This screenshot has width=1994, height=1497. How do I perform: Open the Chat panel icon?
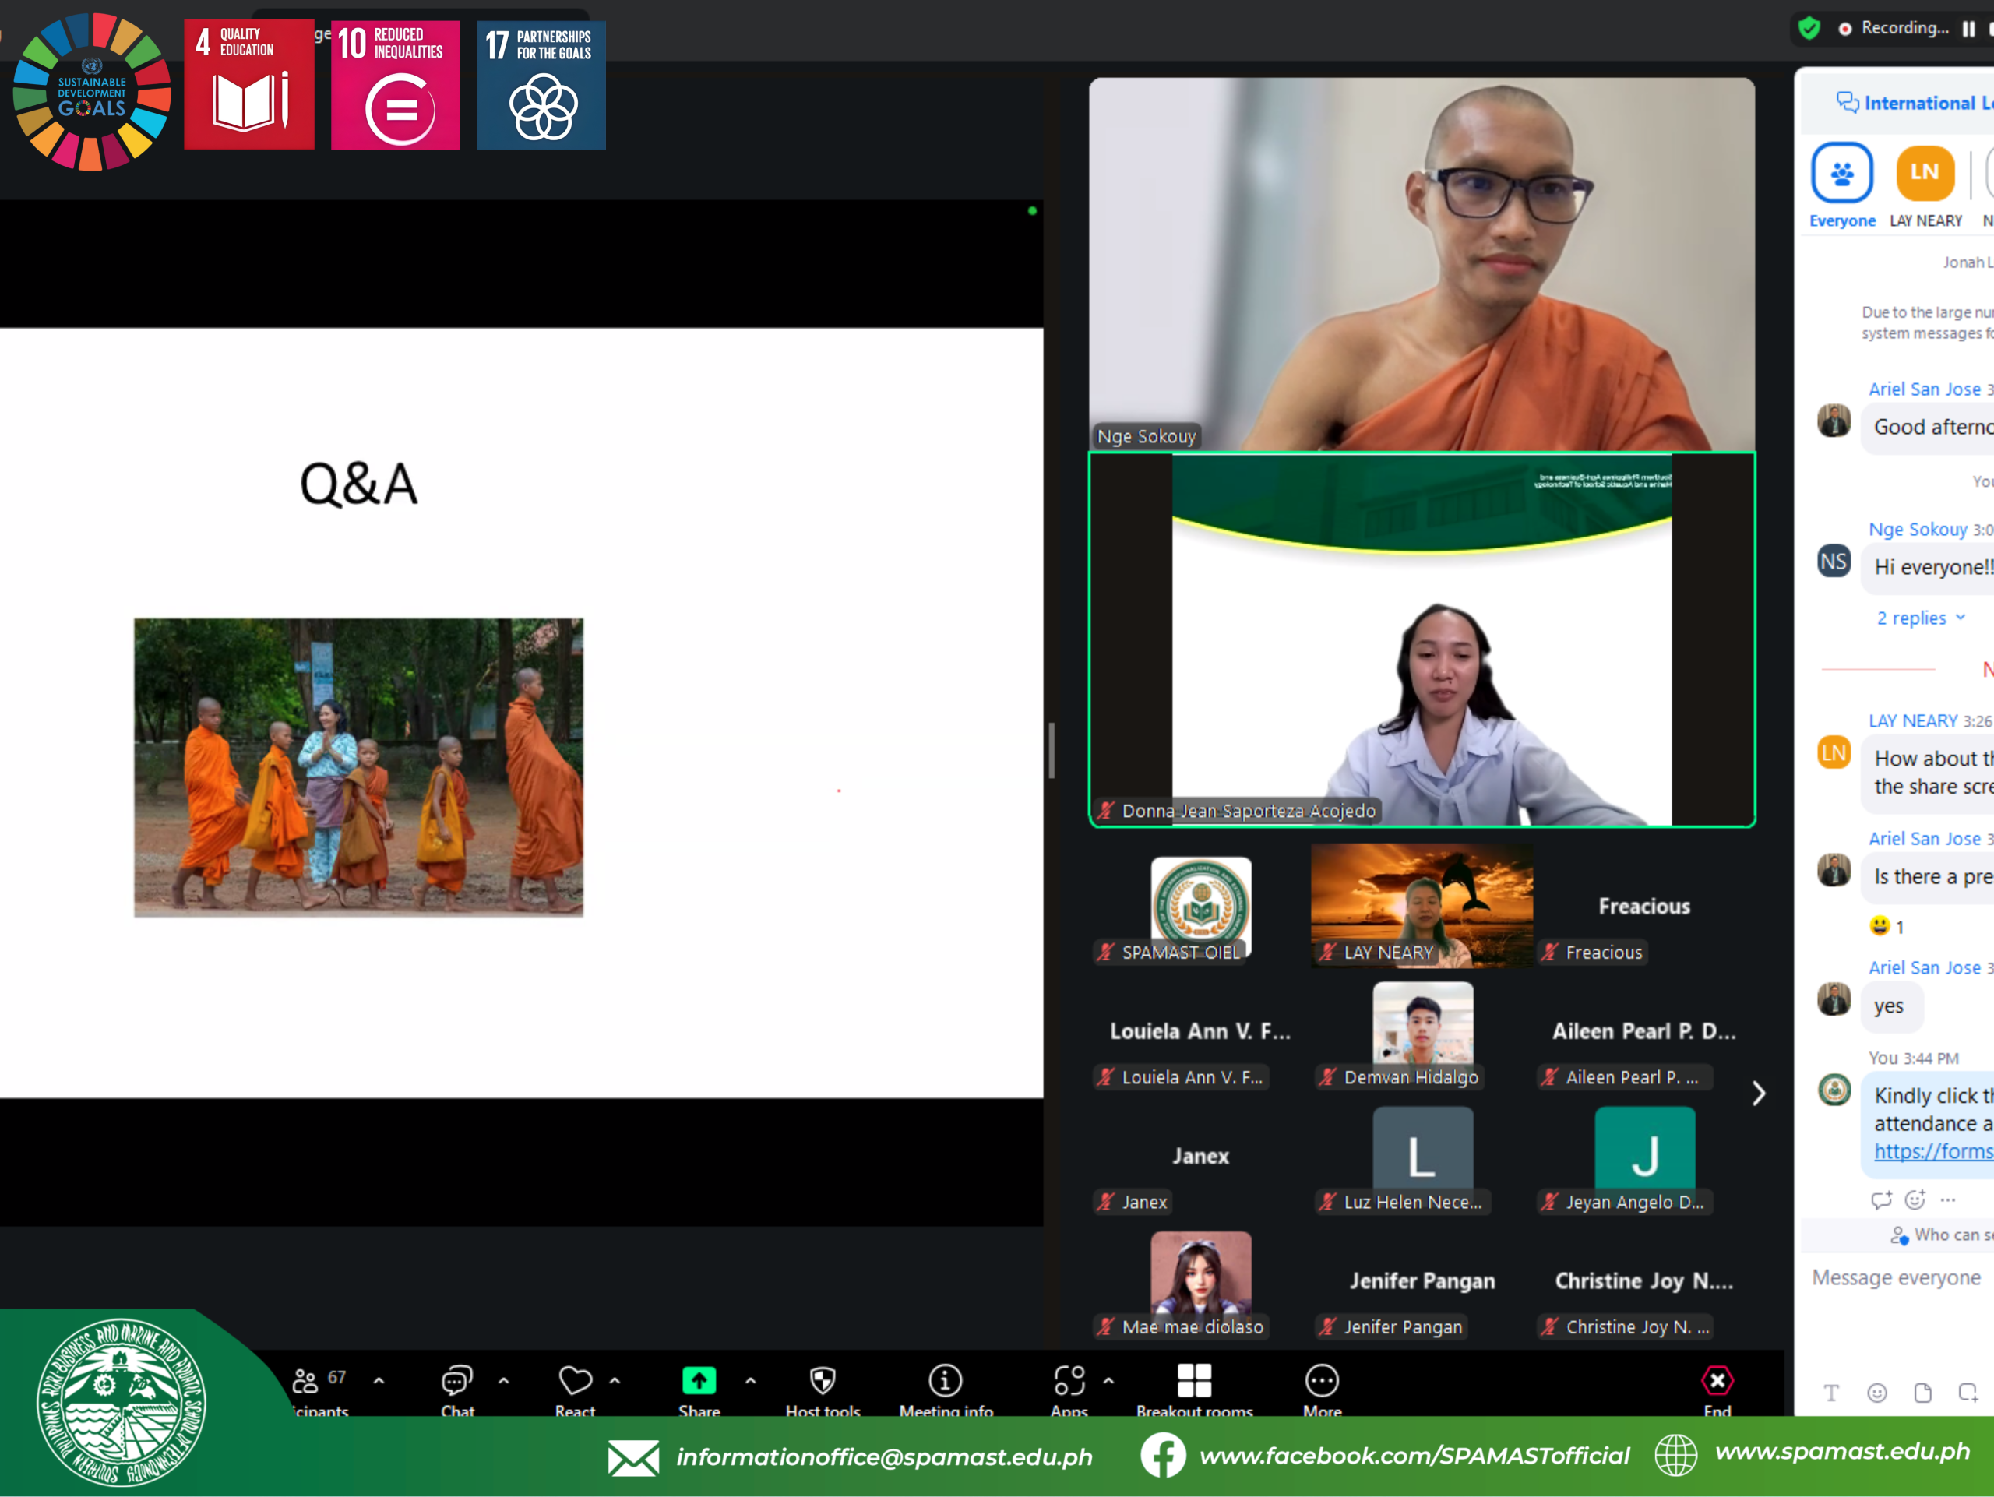(x=456, y=1382)
